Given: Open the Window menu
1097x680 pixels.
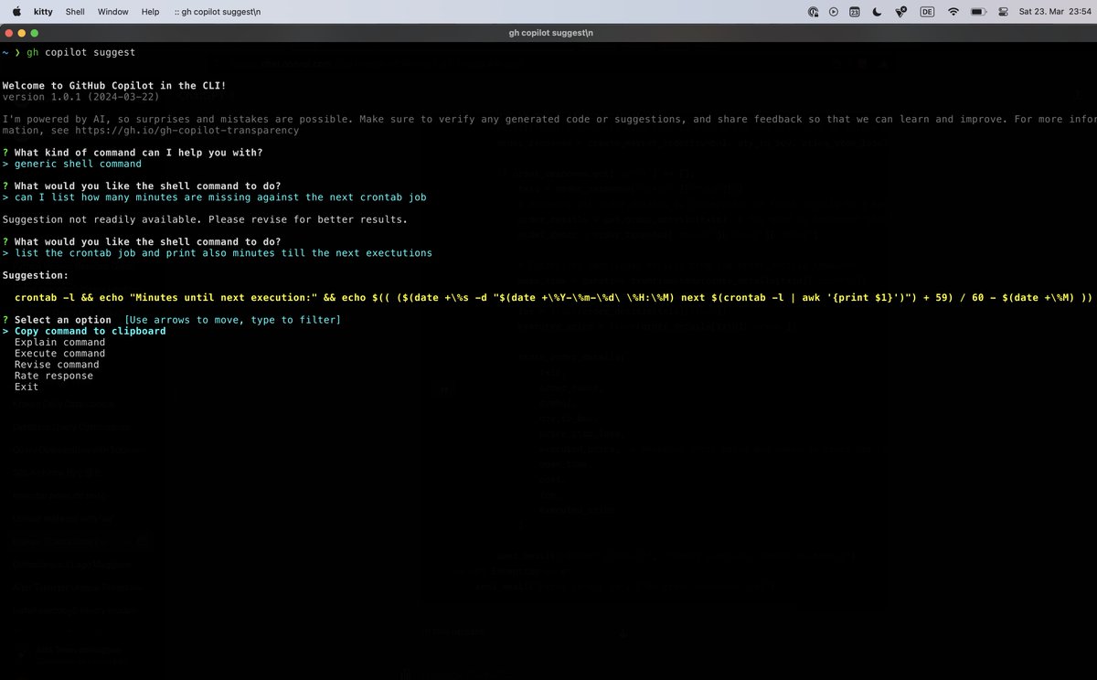Looking at the screenshot, I should click(112, 12).
